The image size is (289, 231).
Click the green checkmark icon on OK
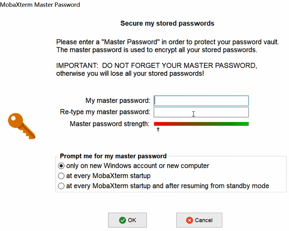click(x=122, y=220)
